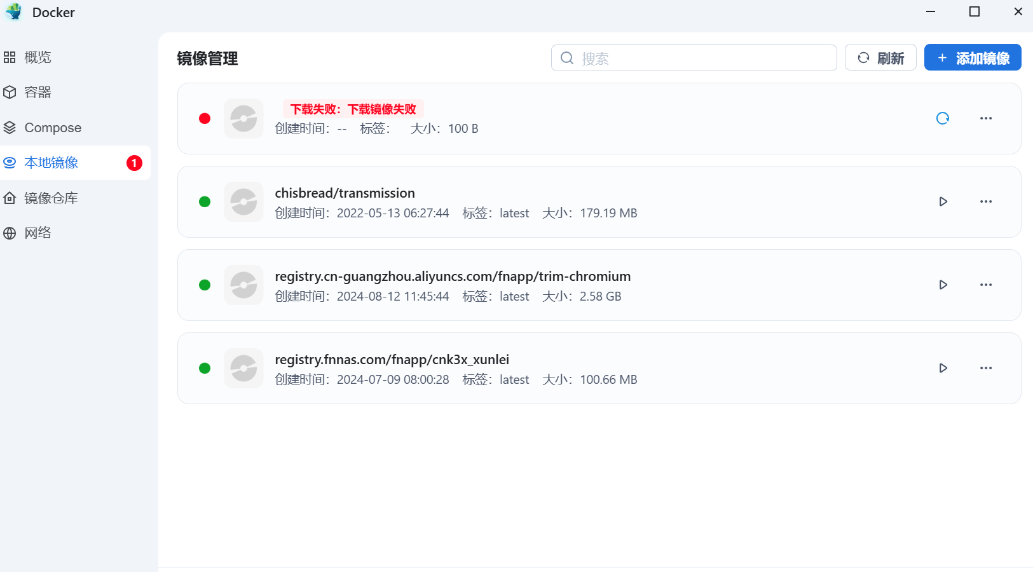The height and width of the screenshot is (572, 1033).
Task: Open the 概览 overview page
Action: pyautogui.click(x=75, y=57)
